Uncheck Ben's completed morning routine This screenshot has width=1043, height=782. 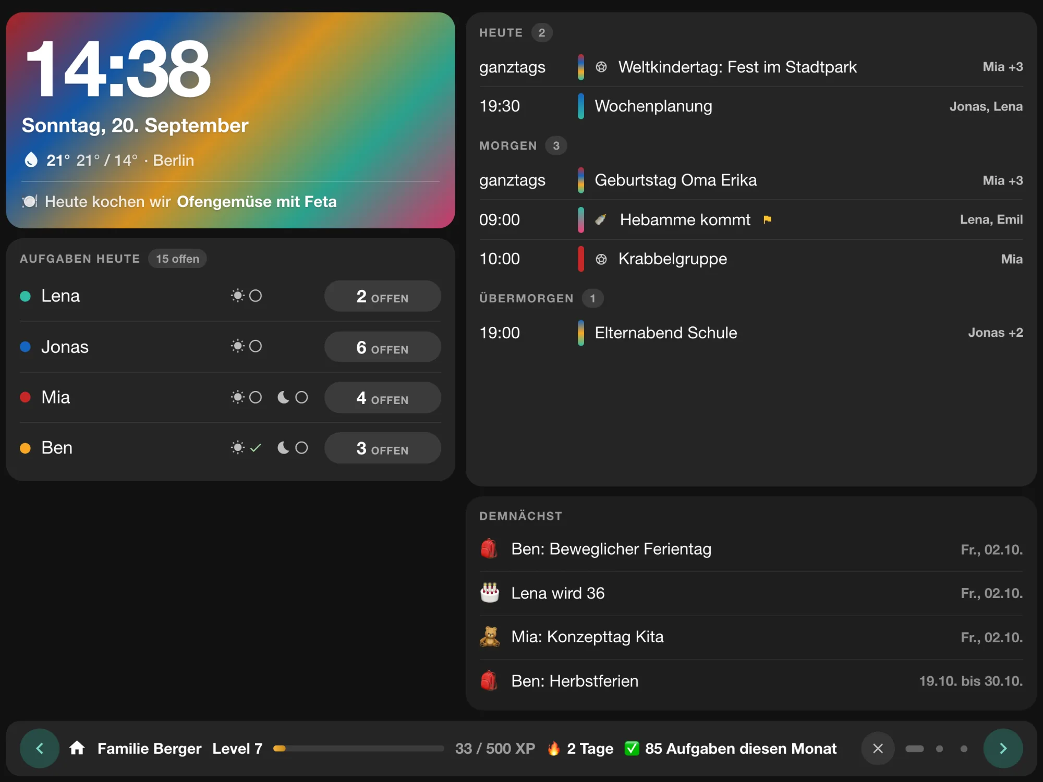click(x=255, y=448)
